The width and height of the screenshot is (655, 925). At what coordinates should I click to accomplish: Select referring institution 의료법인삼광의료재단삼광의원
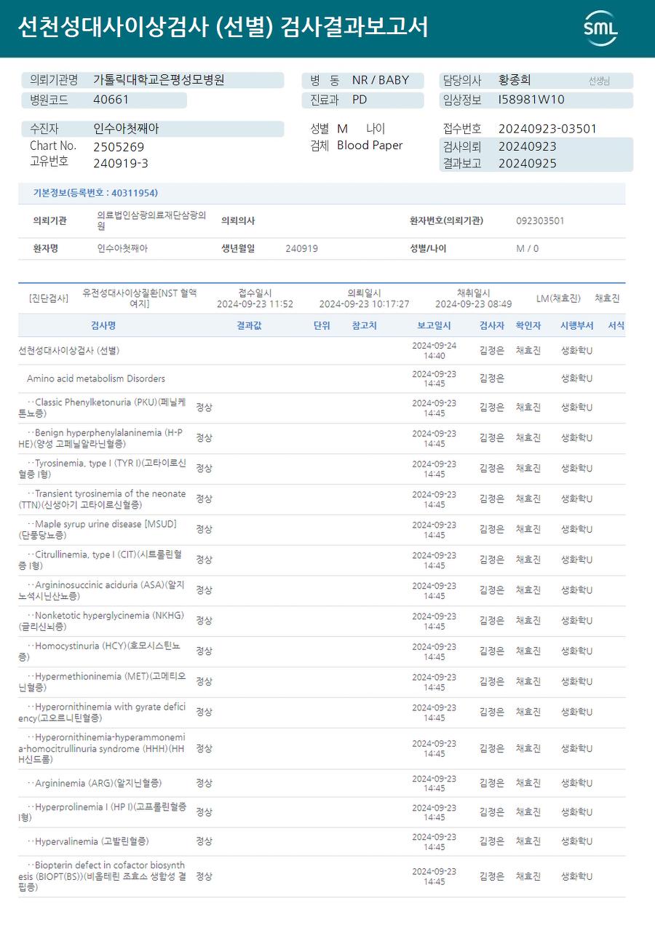coord(151,221)
